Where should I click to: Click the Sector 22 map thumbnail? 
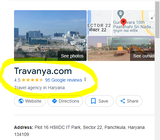pyautogui.click(x=121, y=23)
